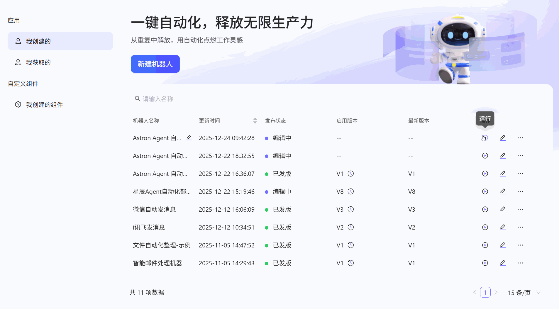
Task: Edit the 微信自动发消息 robot
Action: [x=503, y=209]
